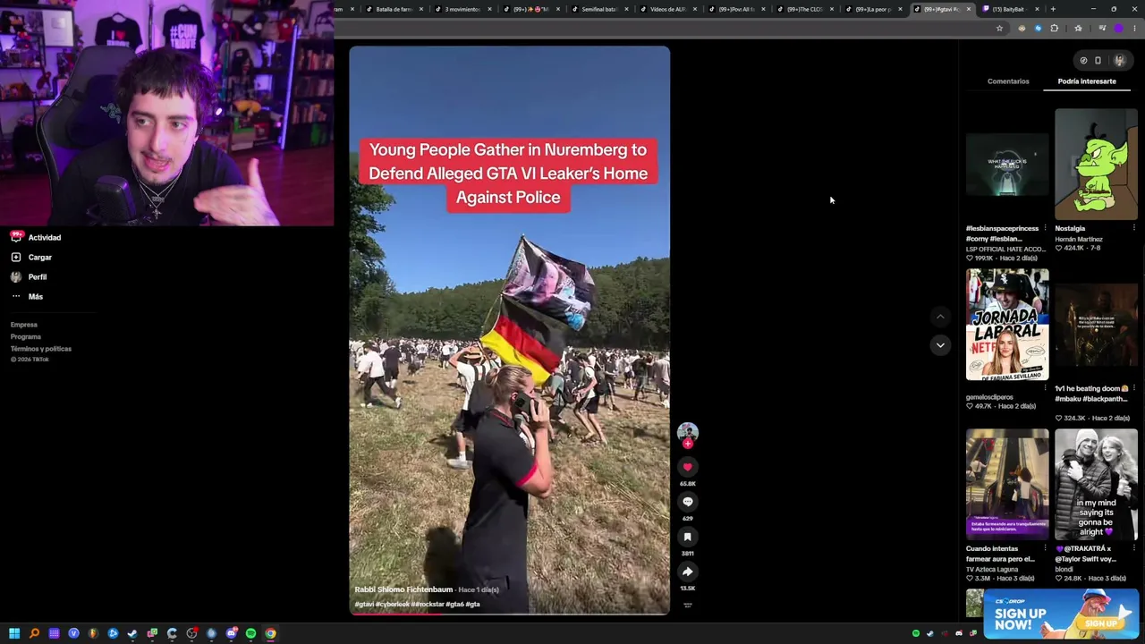The image size is (1145, 644).
Task: Open the Empresa footer link
Action: tap(24, 325)
